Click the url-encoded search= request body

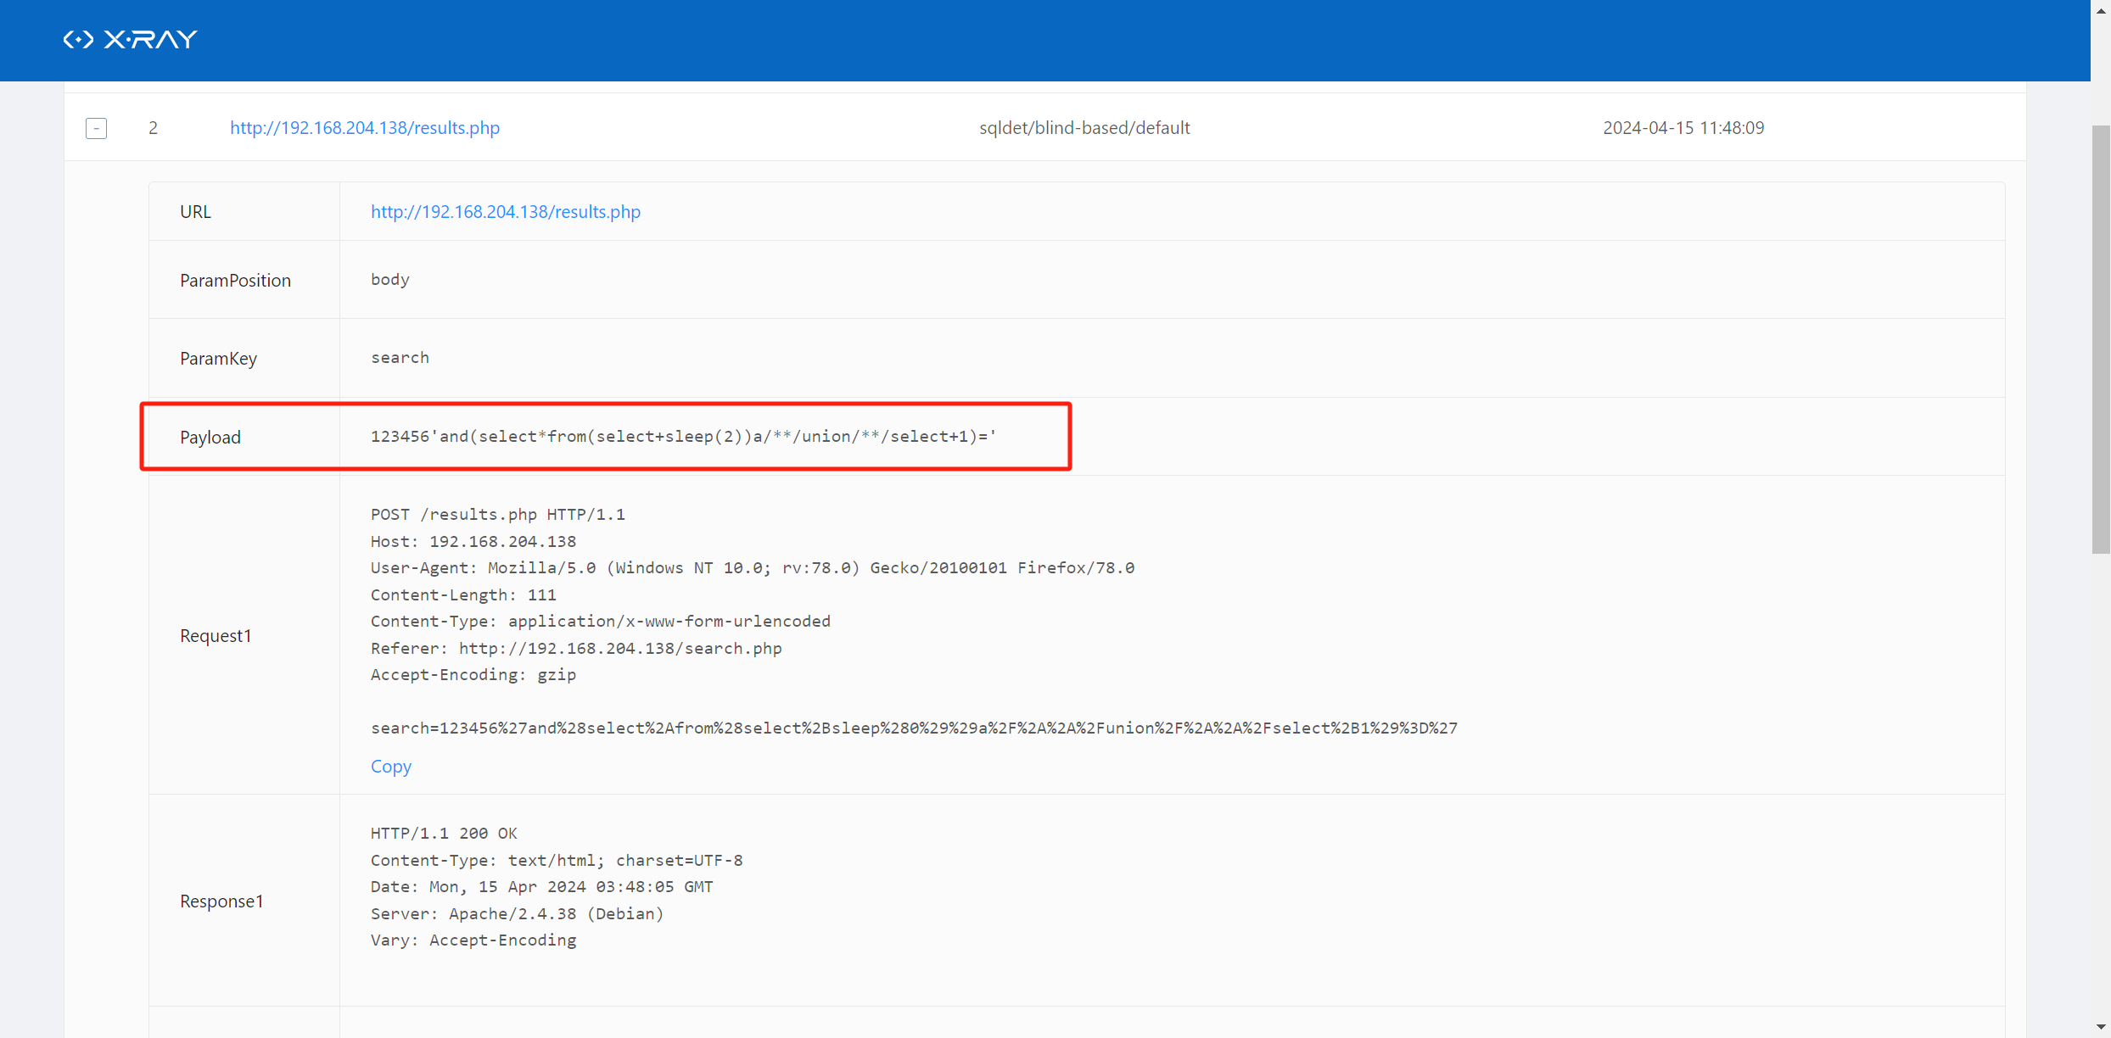pos(913,728)
